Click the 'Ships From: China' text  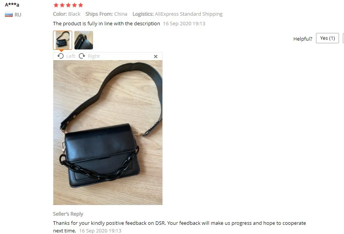coord(106,14)
